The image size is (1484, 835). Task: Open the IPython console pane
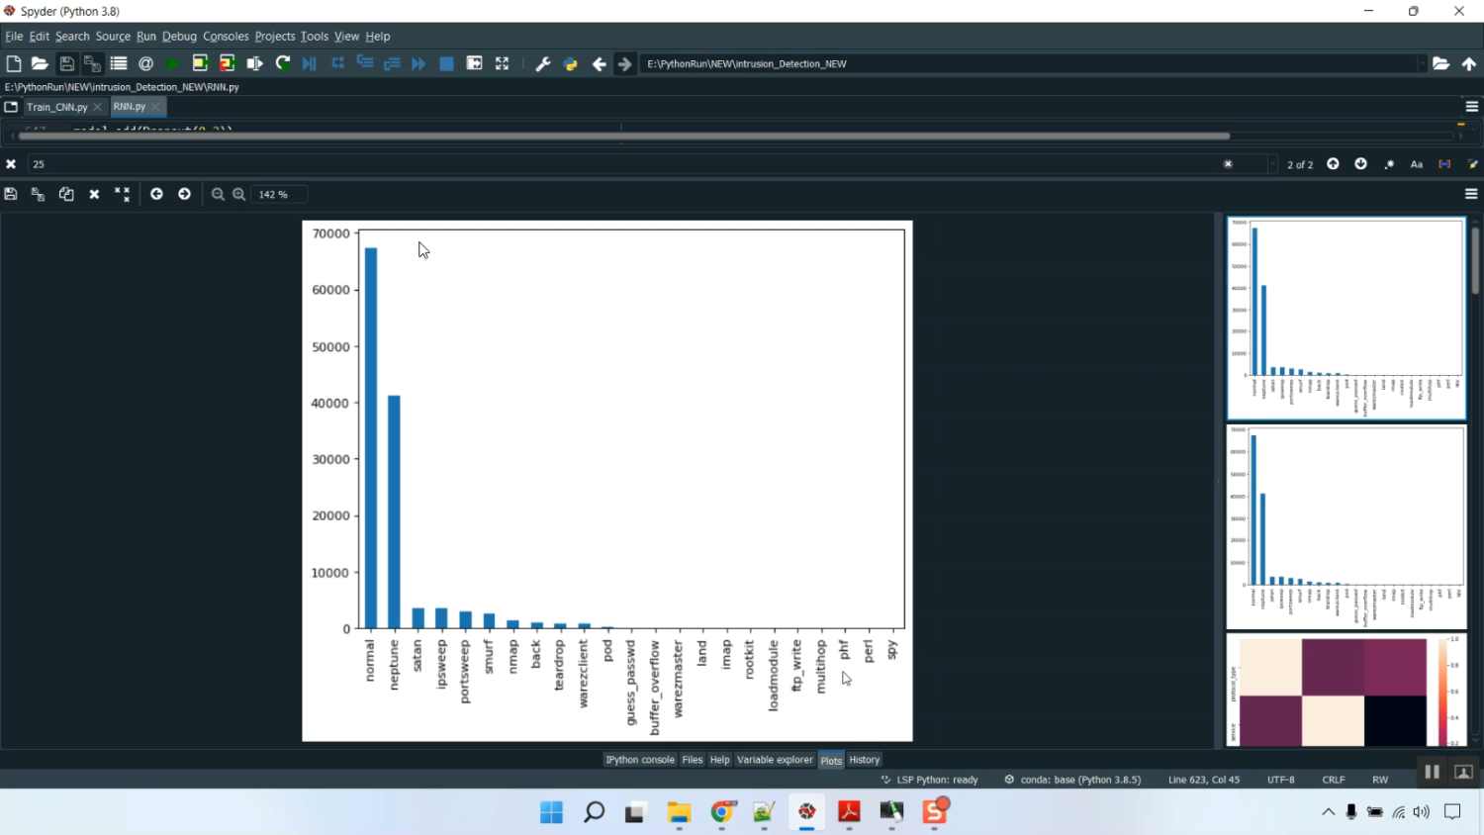click(x=639, y=760)
